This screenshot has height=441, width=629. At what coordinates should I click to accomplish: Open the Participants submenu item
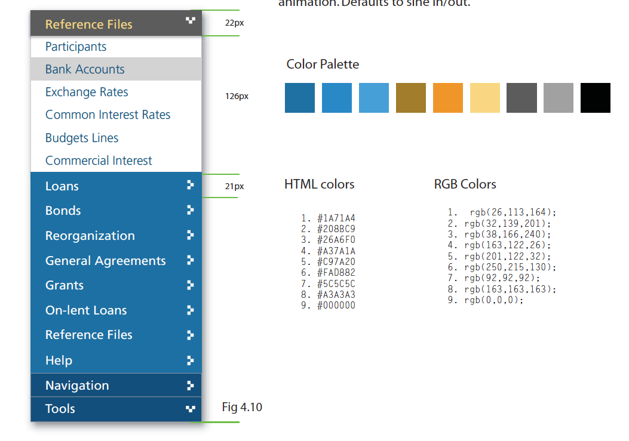[76, 47]
